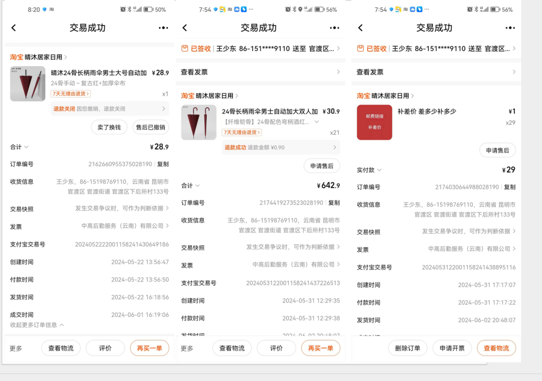
Task: Expand the 合计 ¥642.9 total breakdown
Action: point(197,186)
